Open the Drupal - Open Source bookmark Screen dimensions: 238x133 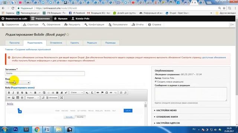coord(177,13)
